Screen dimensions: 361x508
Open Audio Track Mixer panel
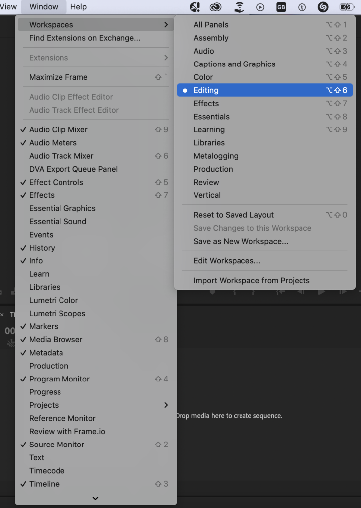pyautogui.click(x=96, y=156)
